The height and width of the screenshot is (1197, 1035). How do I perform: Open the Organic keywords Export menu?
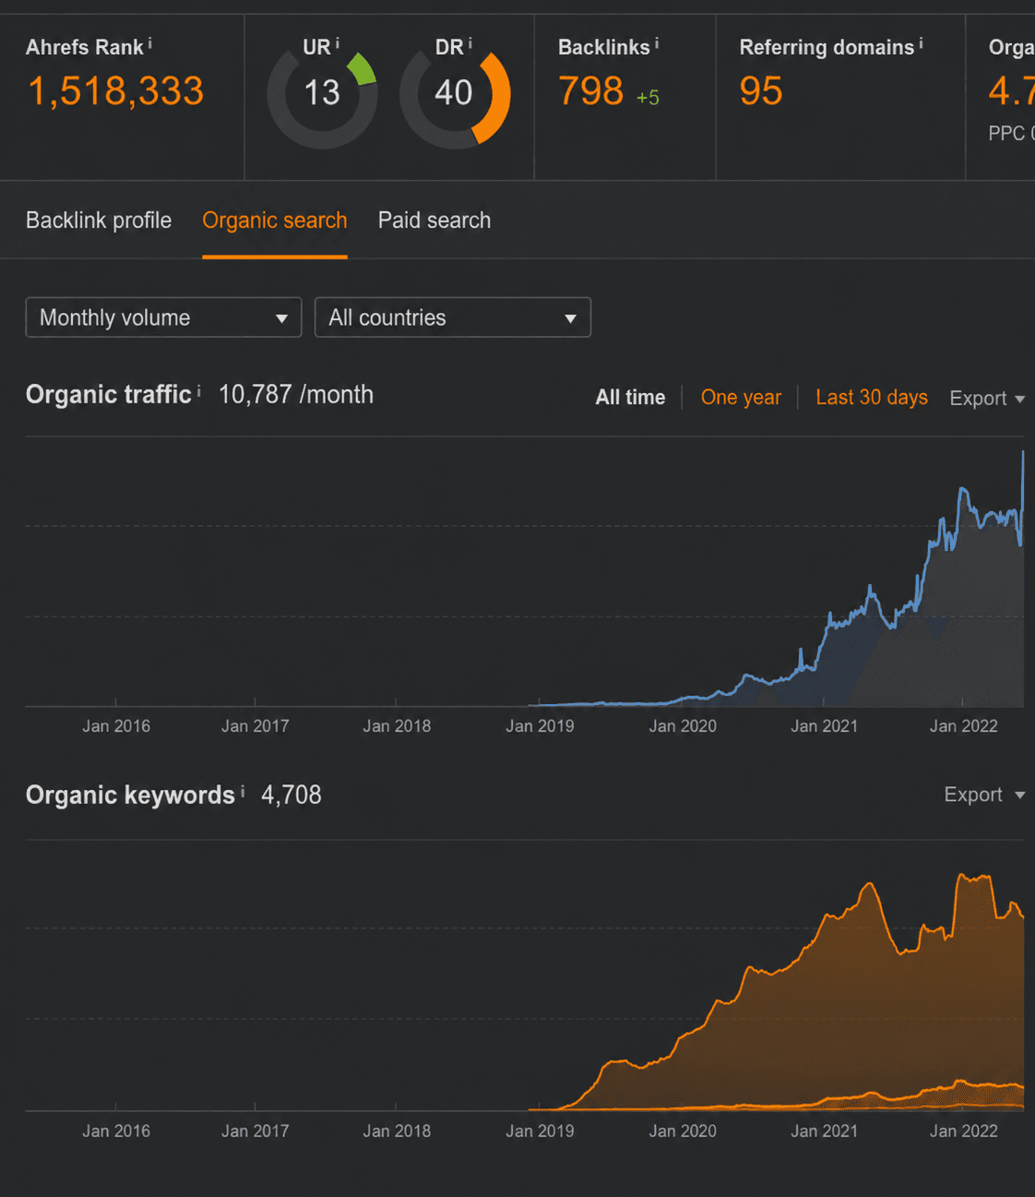tap(984, 795)
